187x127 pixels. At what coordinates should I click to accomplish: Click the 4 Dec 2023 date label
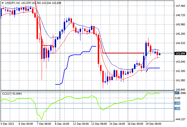7,124
